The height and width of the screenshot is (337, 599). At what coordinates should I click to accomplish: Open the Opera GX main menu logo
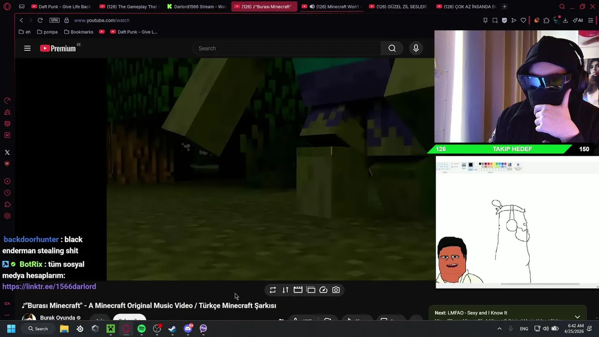7,7
